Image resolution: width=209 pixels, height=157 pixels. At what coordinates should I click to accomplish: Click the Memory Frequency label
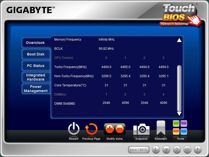[68, 40]
